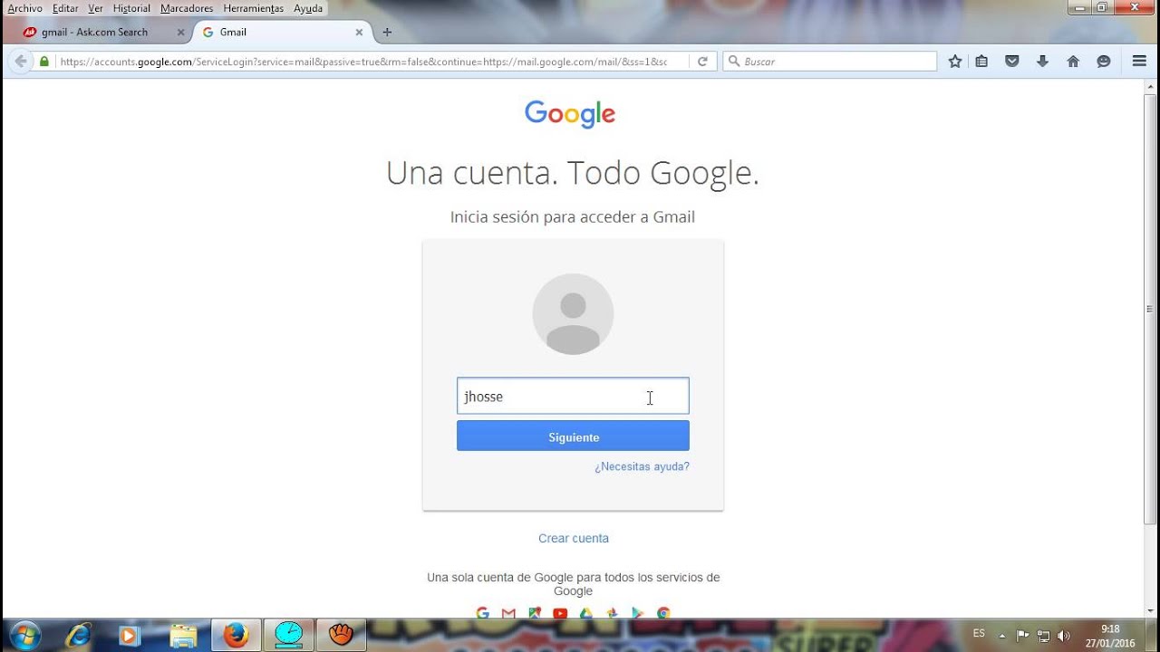Screen dimensions: 1160x652
Task: Click the green padlock site identity icon
Action: pos(43,62)
